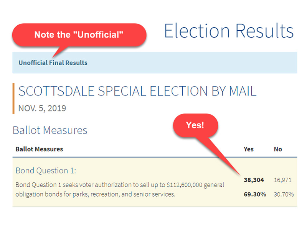Click the "Yes!" red callout bubble
Image resolution: width=307 pixels, height=230 pixels.
(x=195, y=125)
